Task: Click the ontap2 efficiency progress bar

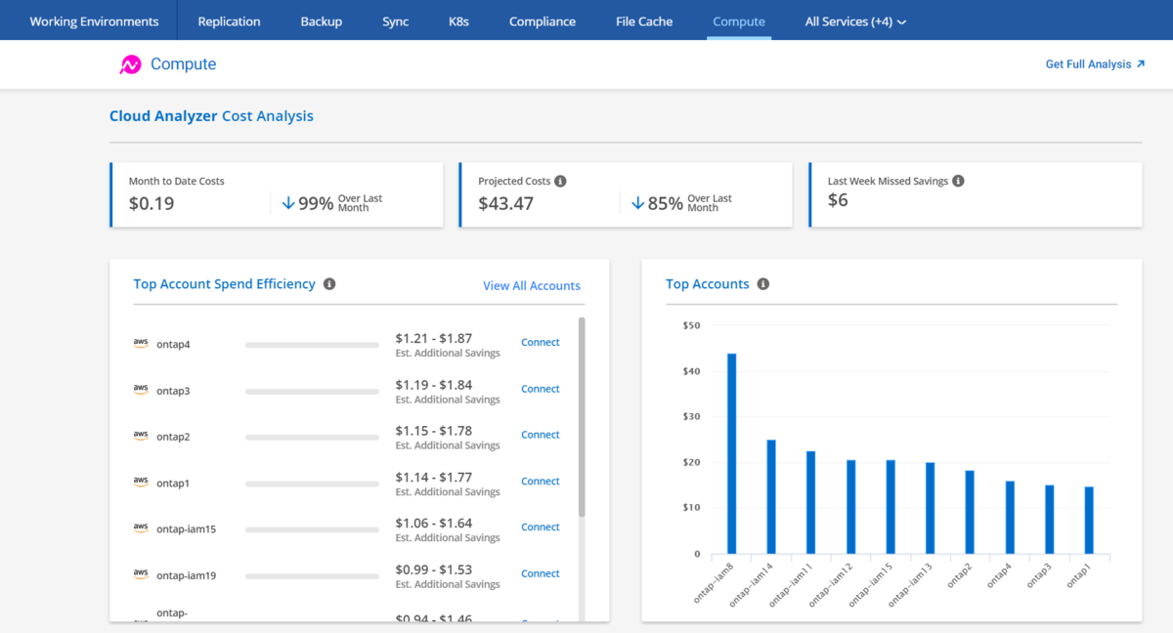Action: tap(312, 438)
